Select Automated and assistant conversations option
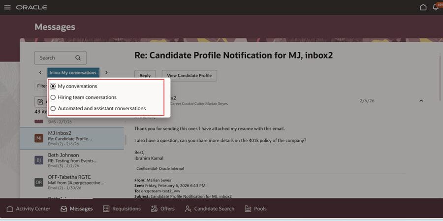The height and width of the screenshot is (221, 443). click(53, 108)
